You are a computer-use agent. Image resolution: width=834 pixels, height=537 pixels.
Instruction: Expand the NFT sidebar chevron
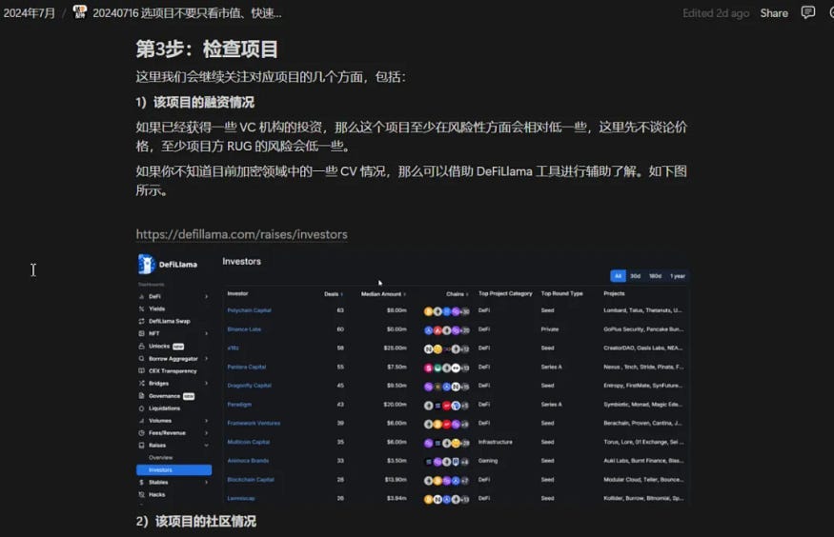click(x=207, y=333)
